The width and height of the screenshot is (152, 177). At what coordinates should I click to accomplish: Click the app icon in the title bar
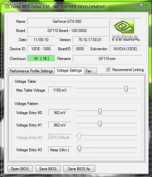tap(7, 7)
